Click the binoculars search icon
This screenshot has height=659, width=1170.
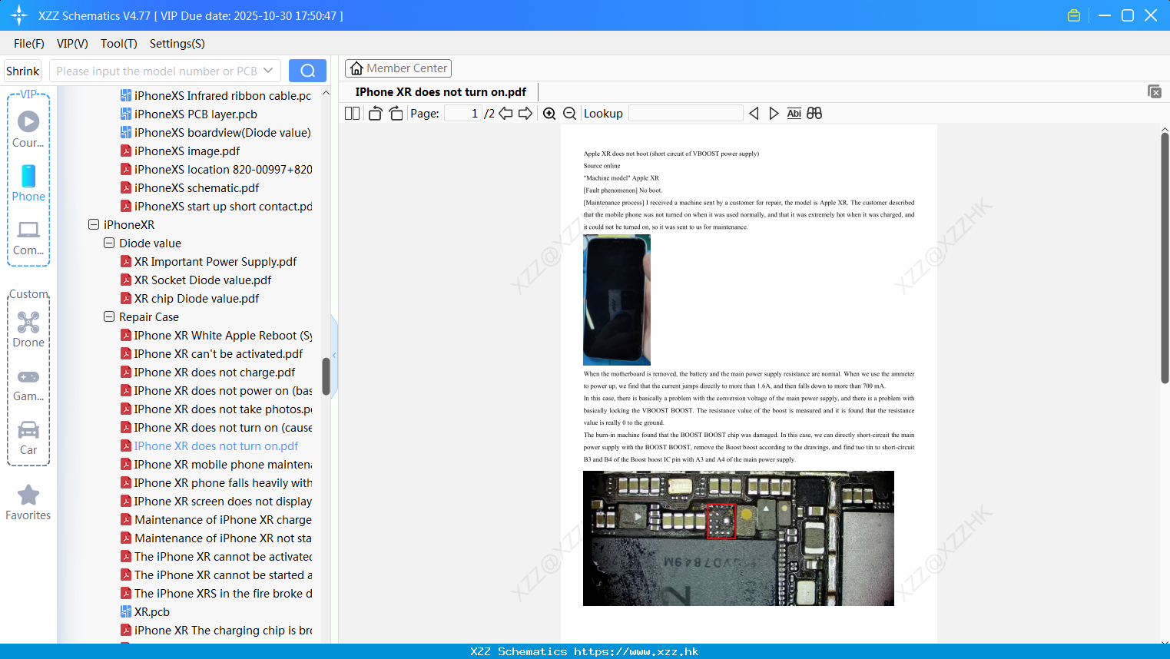pos(814,113)
